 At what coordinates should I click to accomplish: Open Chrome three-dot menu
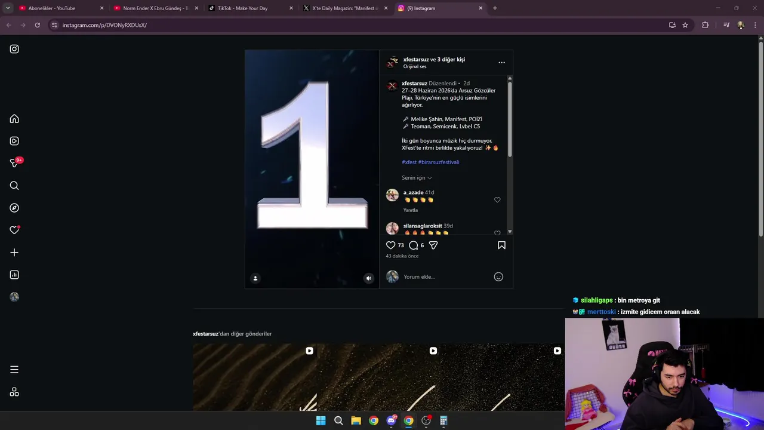(756, 25)
